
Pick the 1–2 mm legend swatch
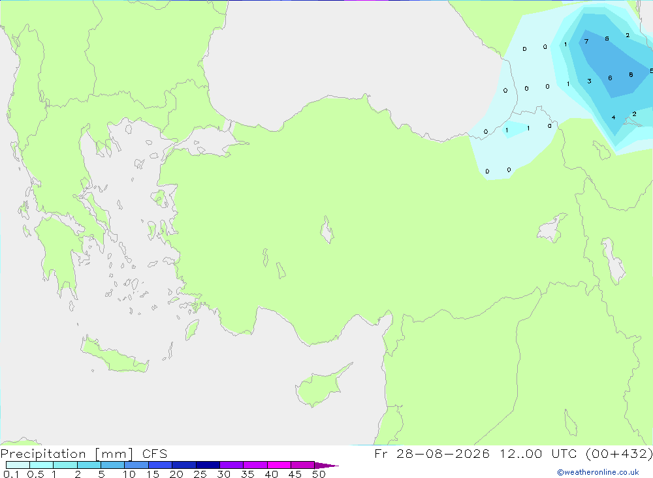[x=65, y=465]
